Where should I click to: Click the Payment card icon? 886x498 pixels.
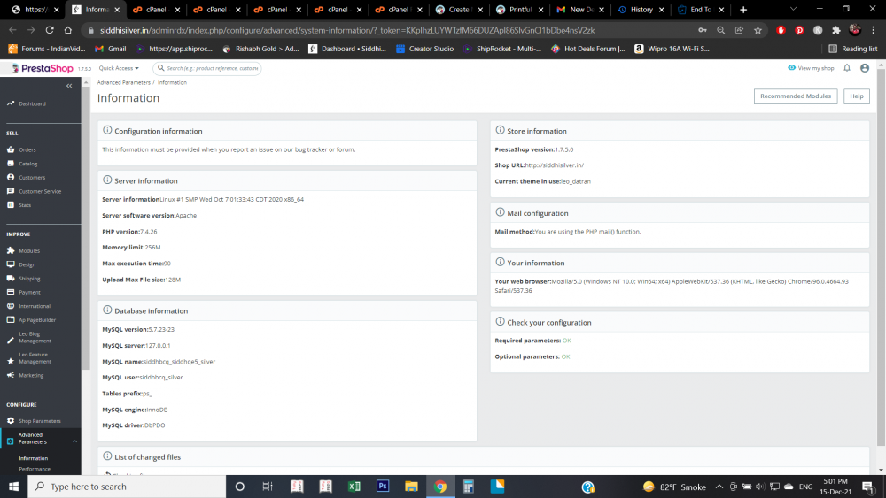click(11, 292)
